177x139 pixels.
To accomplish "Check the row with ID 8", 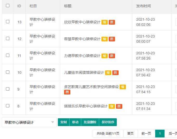I will click(x=8, y=106).
